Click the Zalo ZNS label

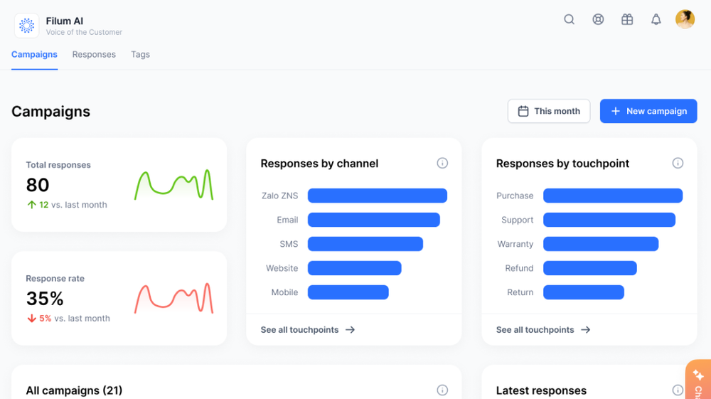coord(279,196)
